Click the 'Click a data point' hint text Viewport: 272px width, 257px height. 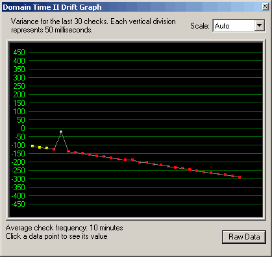click(x=56, y=236)
